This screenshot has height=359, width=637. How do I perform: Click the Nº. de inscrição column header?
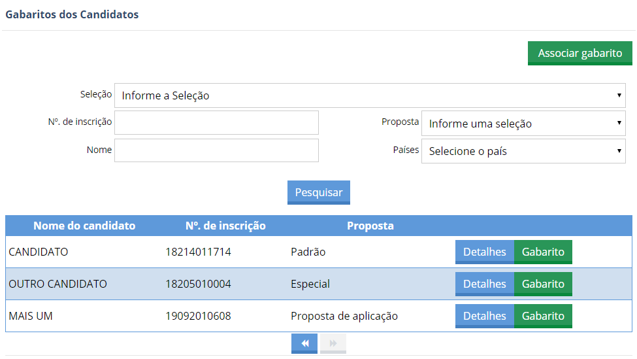point(225,226)
